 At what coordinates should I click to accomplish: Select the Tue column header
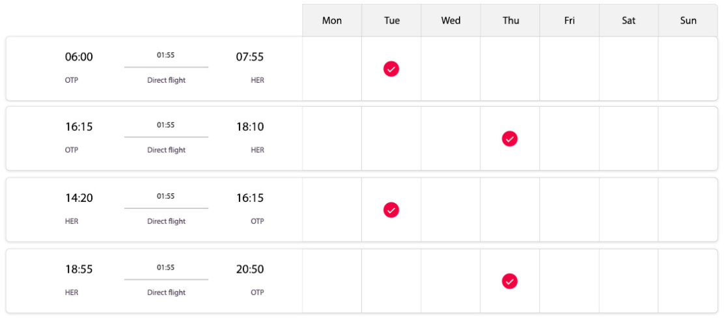tap(391, 20)
